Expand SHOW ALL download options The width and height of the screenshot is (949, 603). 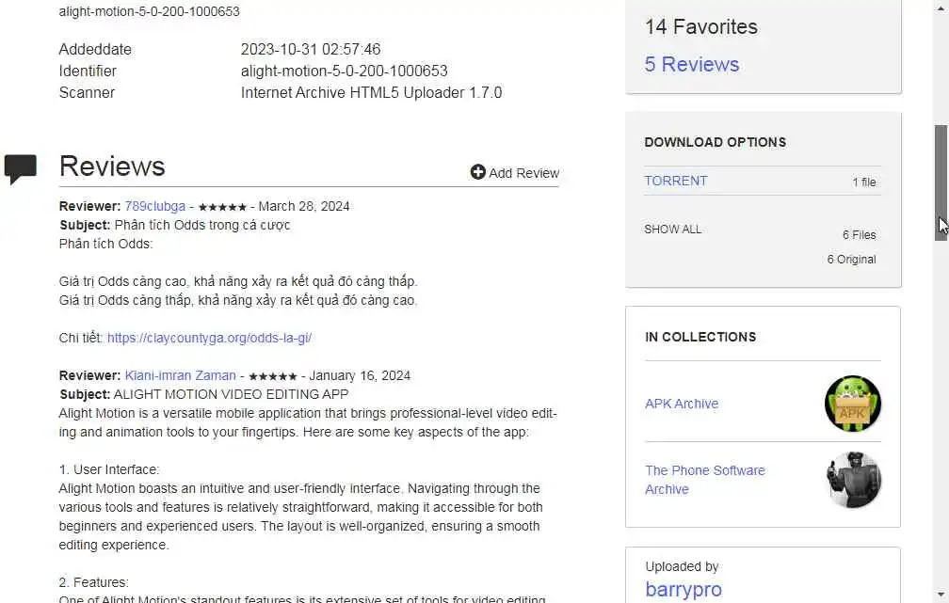pos(672,229)
